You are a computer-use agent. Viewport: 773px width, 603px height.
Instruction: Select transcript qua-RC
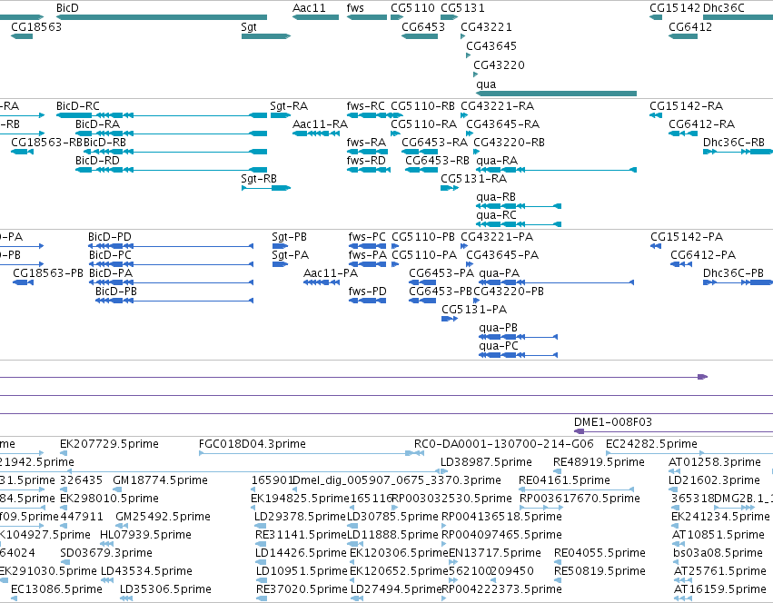coord(519,224)
